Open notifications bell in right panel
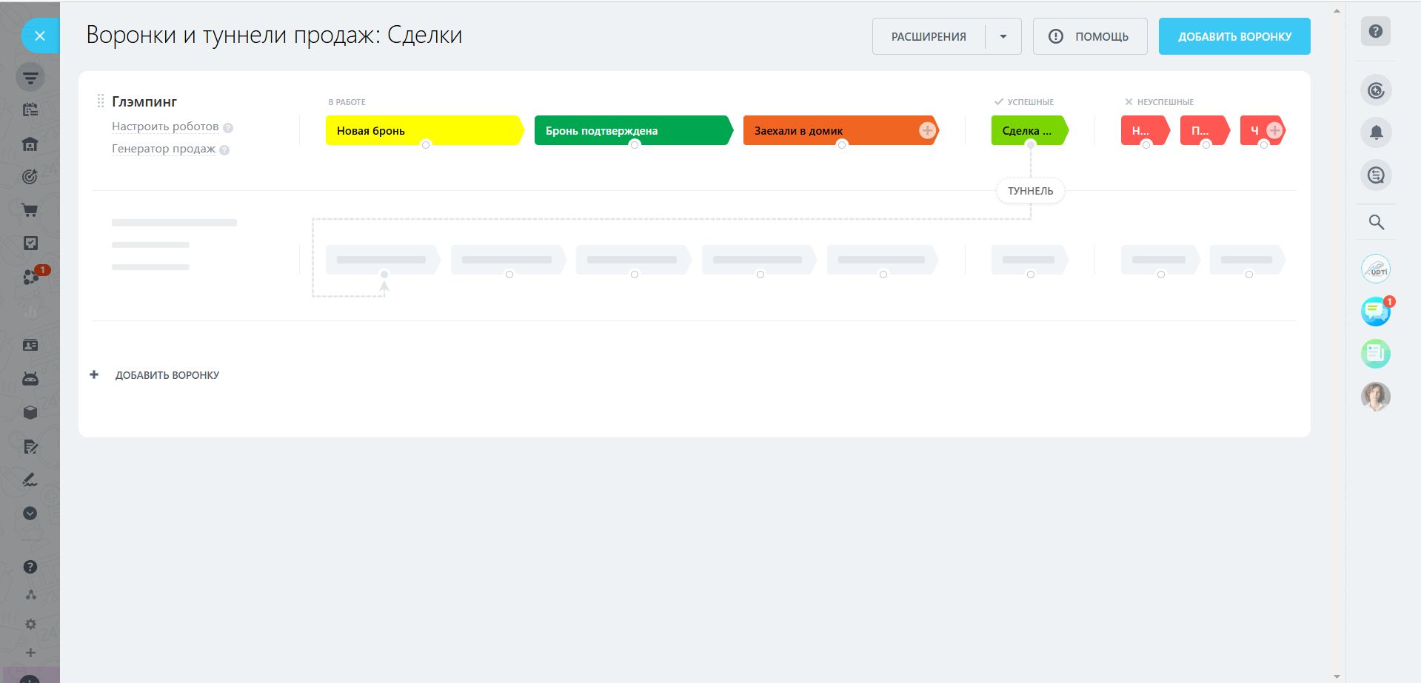Screen dimensions: 1421x683 (x=1376, y=132)
